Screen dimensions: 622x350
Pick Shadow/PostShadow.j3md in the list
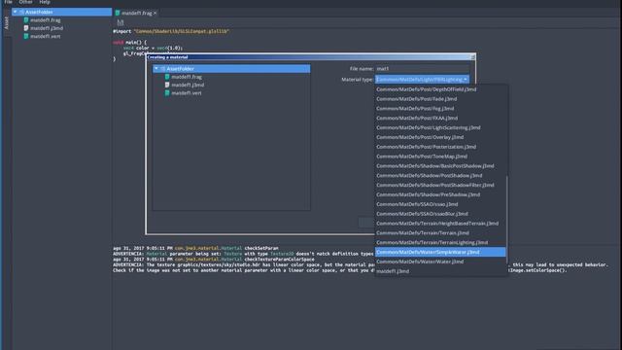[440, 175]
